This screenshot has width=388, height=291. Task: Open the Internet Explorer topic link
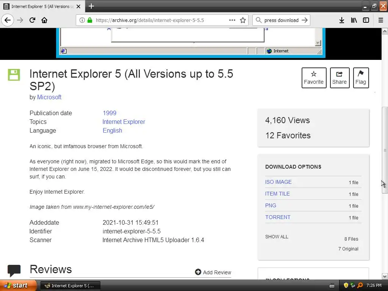[x=124, y=122]
